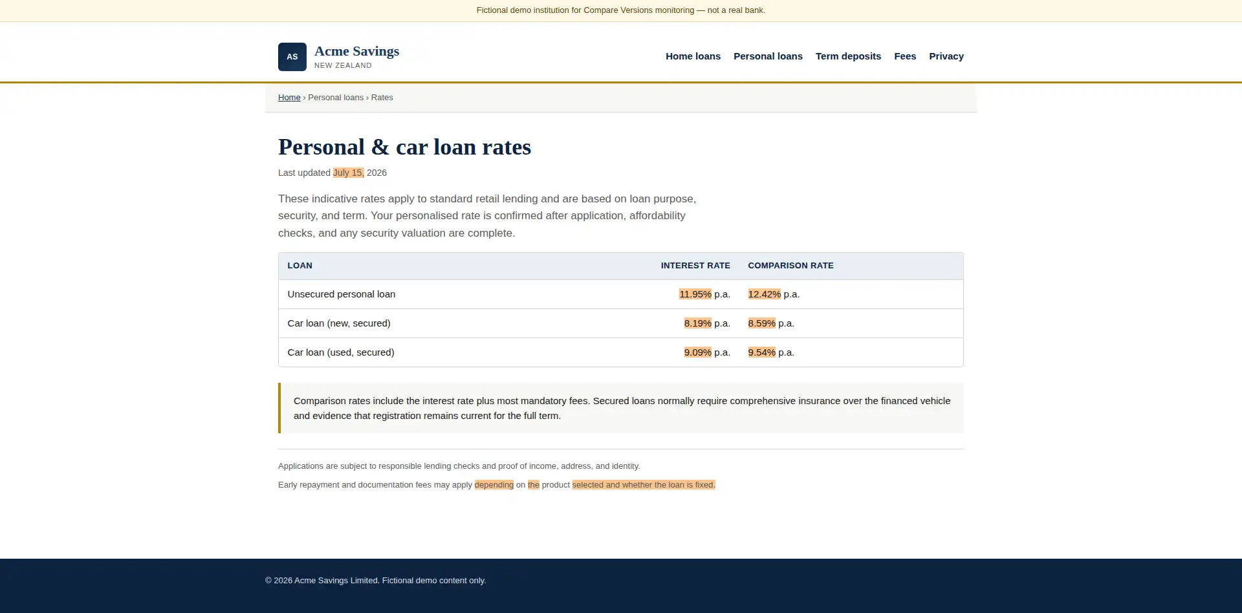Screen dimensions: 1242x613
Task: Click the Rates breadcrumb text
Action: click(382, 98)
